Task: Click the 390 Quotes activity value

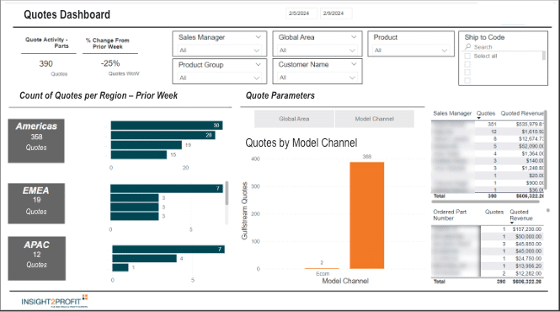Action: click(x=46, y=64)
